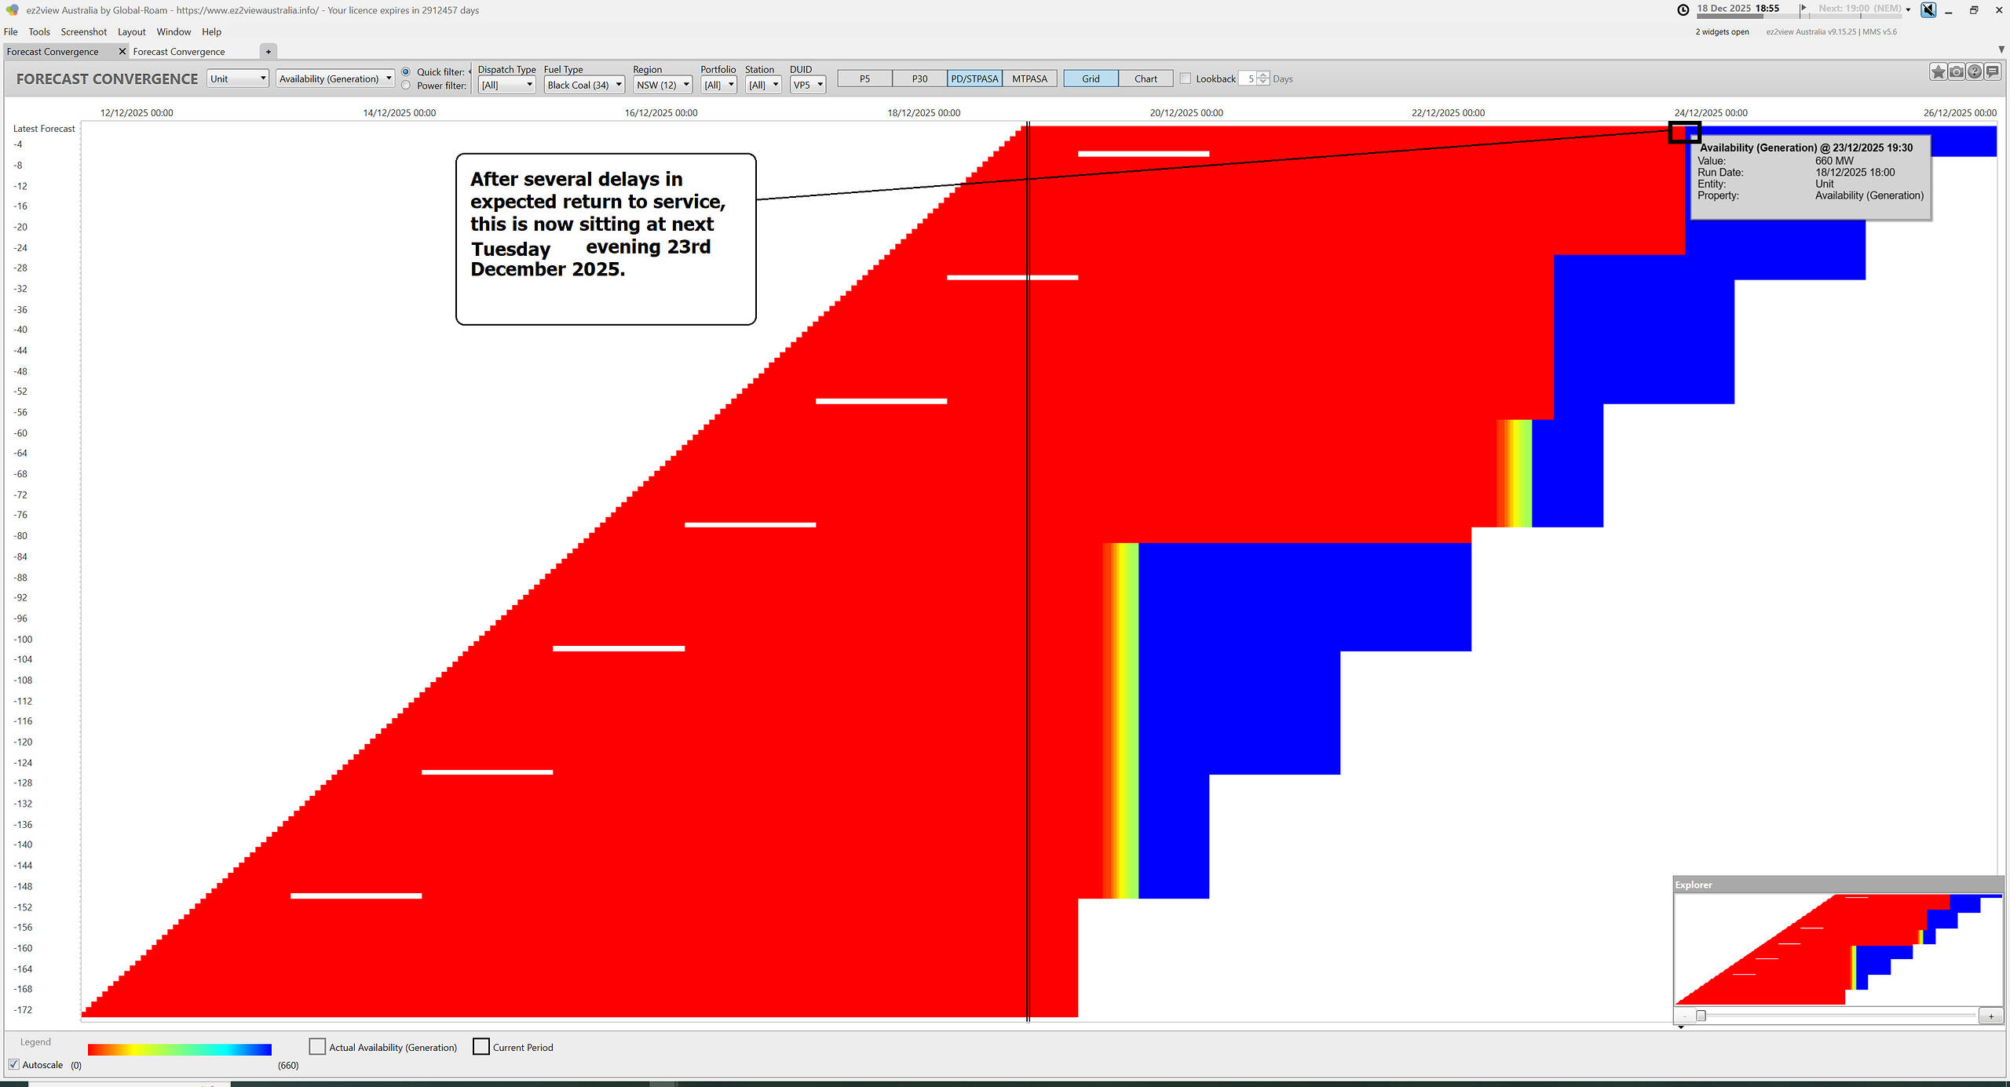Add a new tab with plus icon
The image size is (2010, 1087).
[268, 52]
